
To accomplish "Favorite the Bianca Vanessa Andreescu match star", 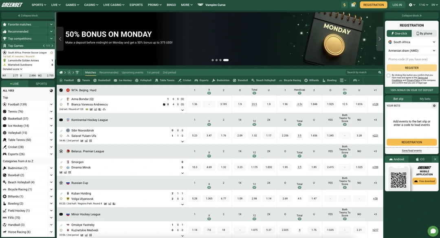I will click(x=62, y=105).
